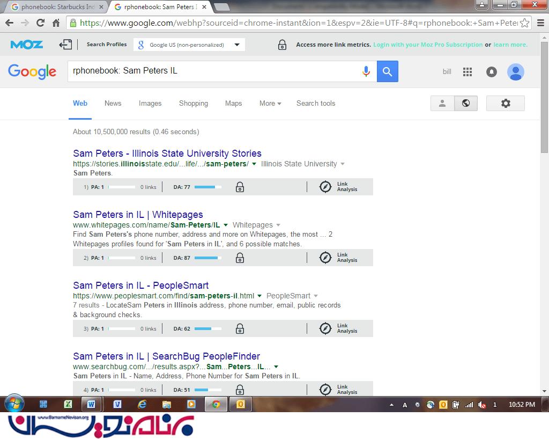
Task: Open Search tools options
Action: (316, 104)
